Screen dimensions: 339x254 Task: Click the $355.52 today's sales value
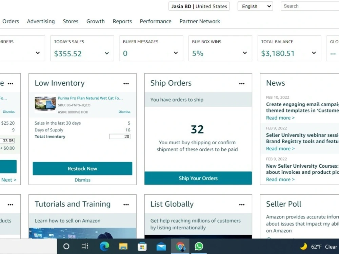[68, 54]
